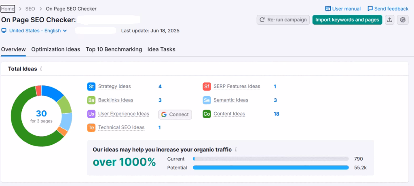Click info icon next to Total Ideas
The width and height of the screenshot is (414, 186).
click(x=41, y=69)
